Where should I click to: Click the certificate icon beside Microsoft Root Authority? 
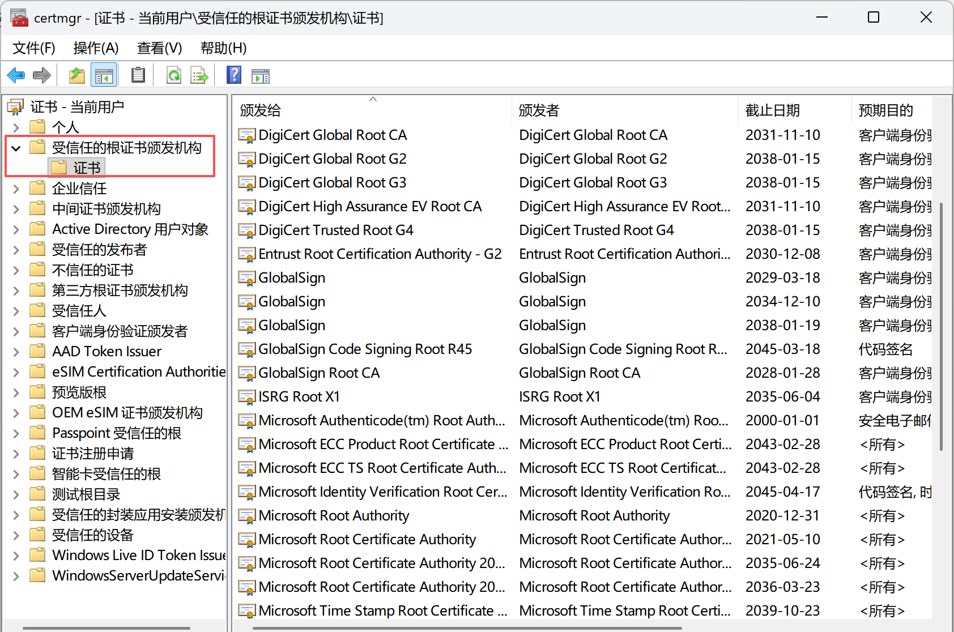coord(246,516)
